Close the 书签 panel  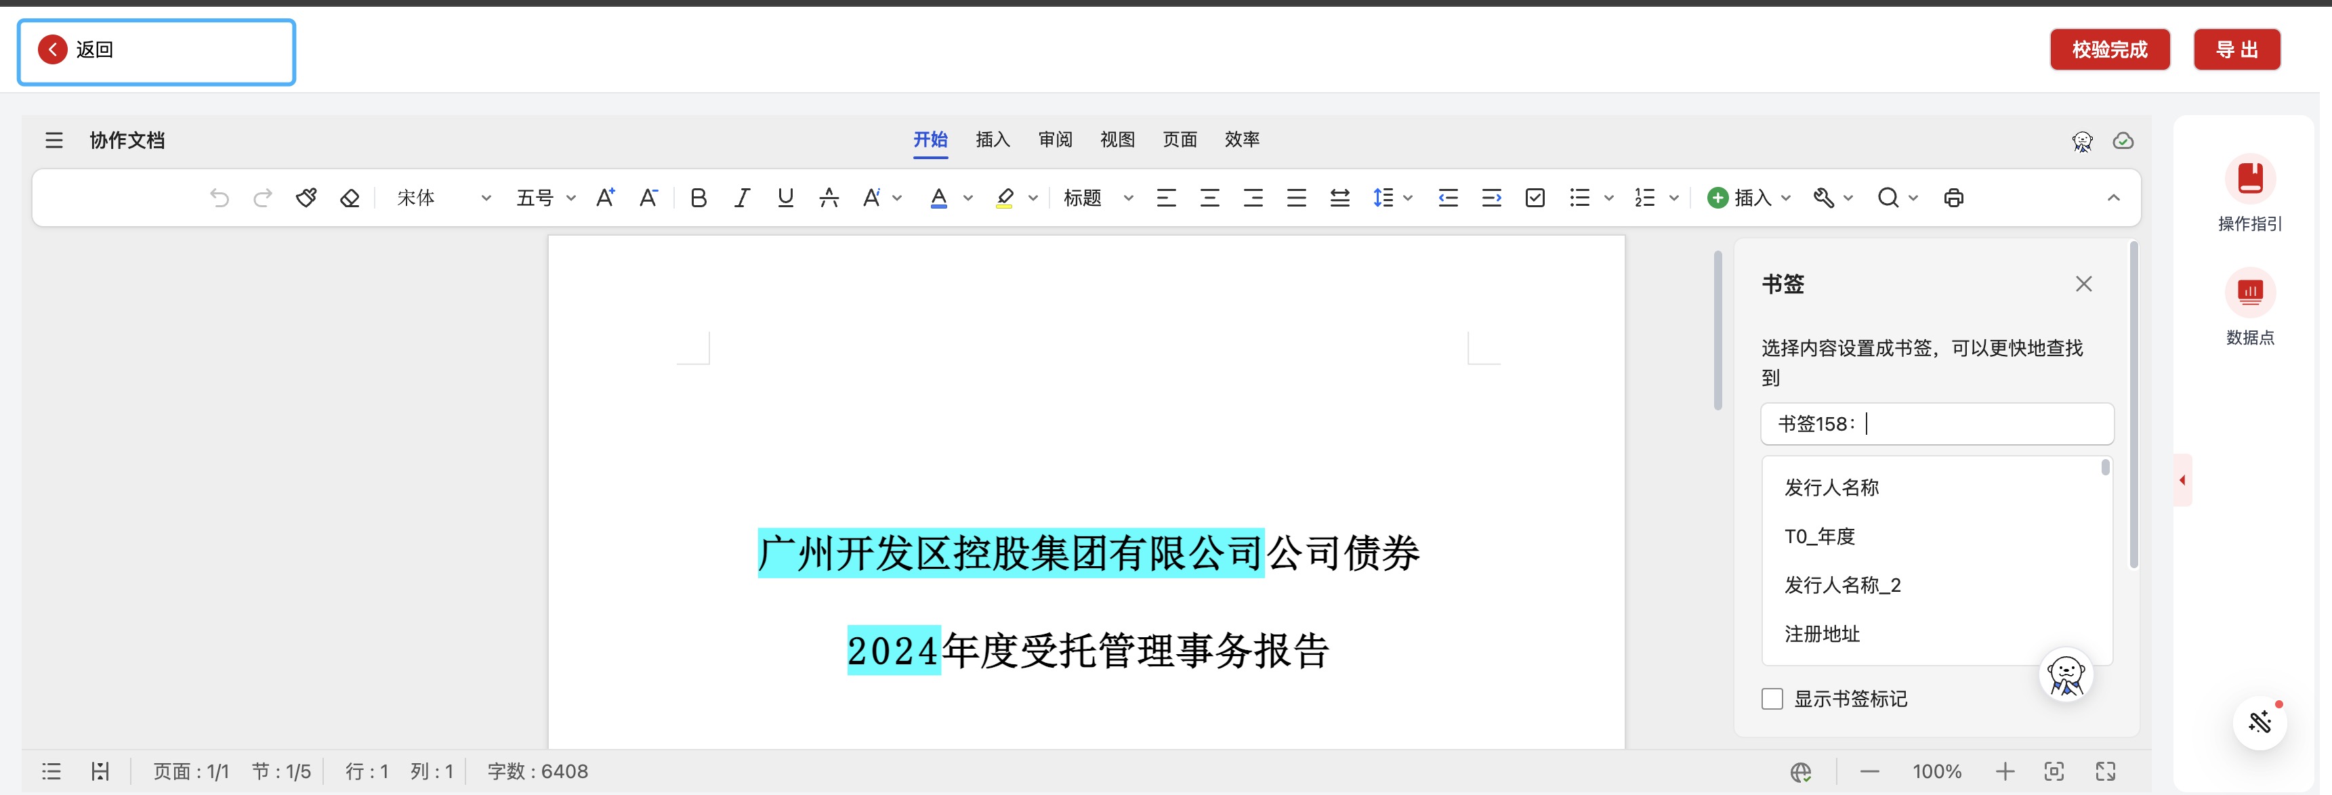2083,284
